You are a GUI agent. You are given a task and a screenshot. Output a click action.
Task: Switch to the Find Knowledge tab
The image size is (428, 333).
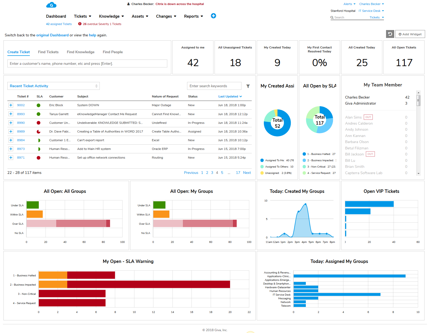(x=80, y=52)
